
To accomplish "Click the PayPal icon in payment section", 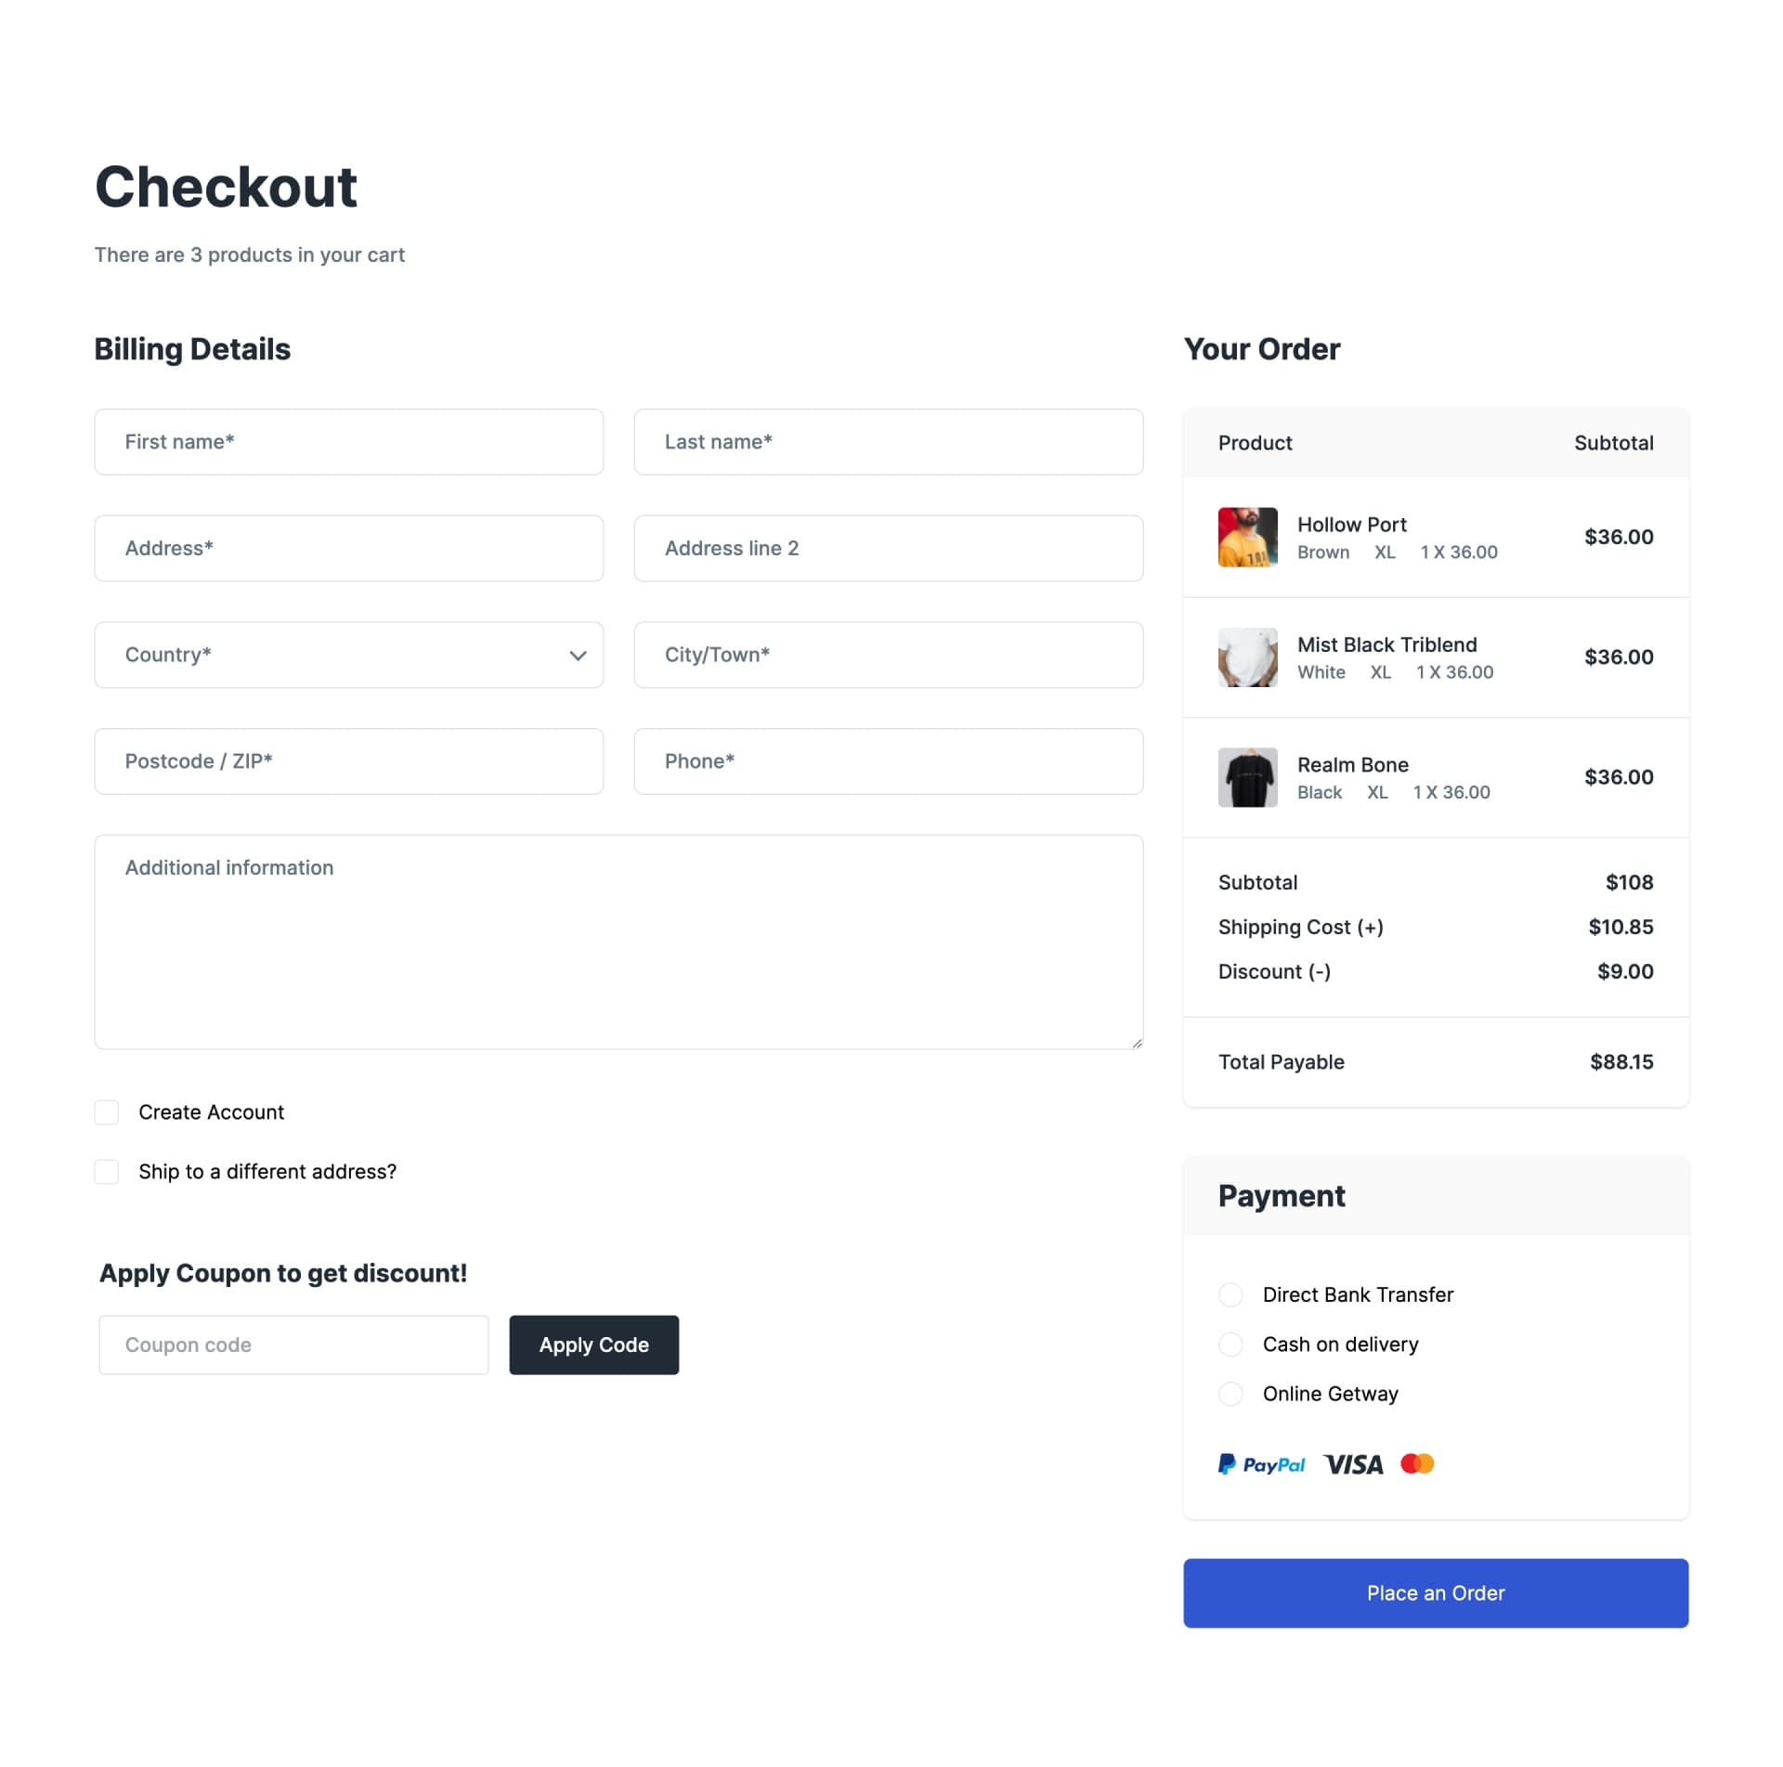I will (x=1262, y=1464).
